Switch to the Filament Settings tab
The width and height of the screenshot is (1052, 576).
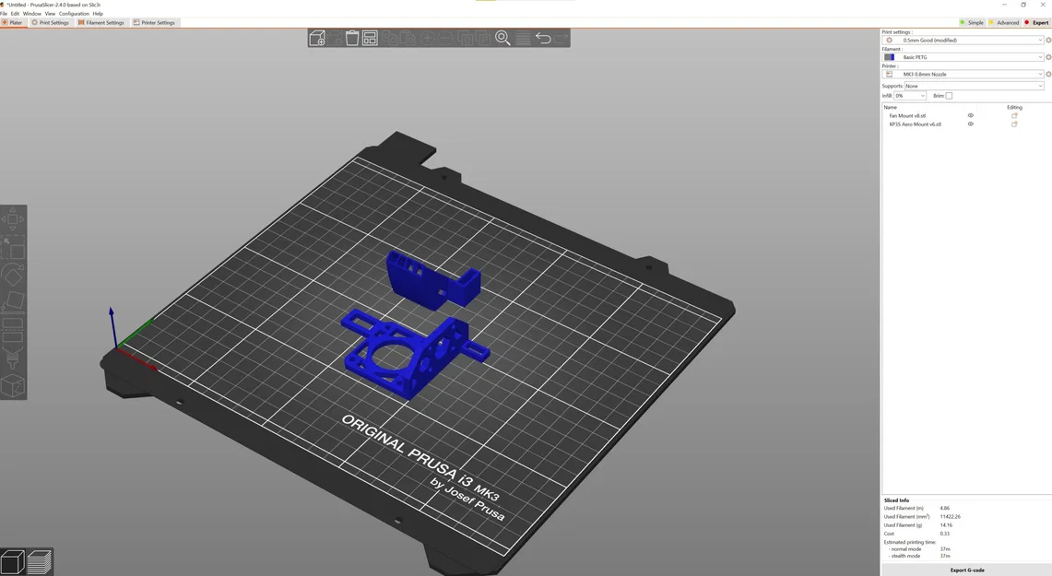101,23
